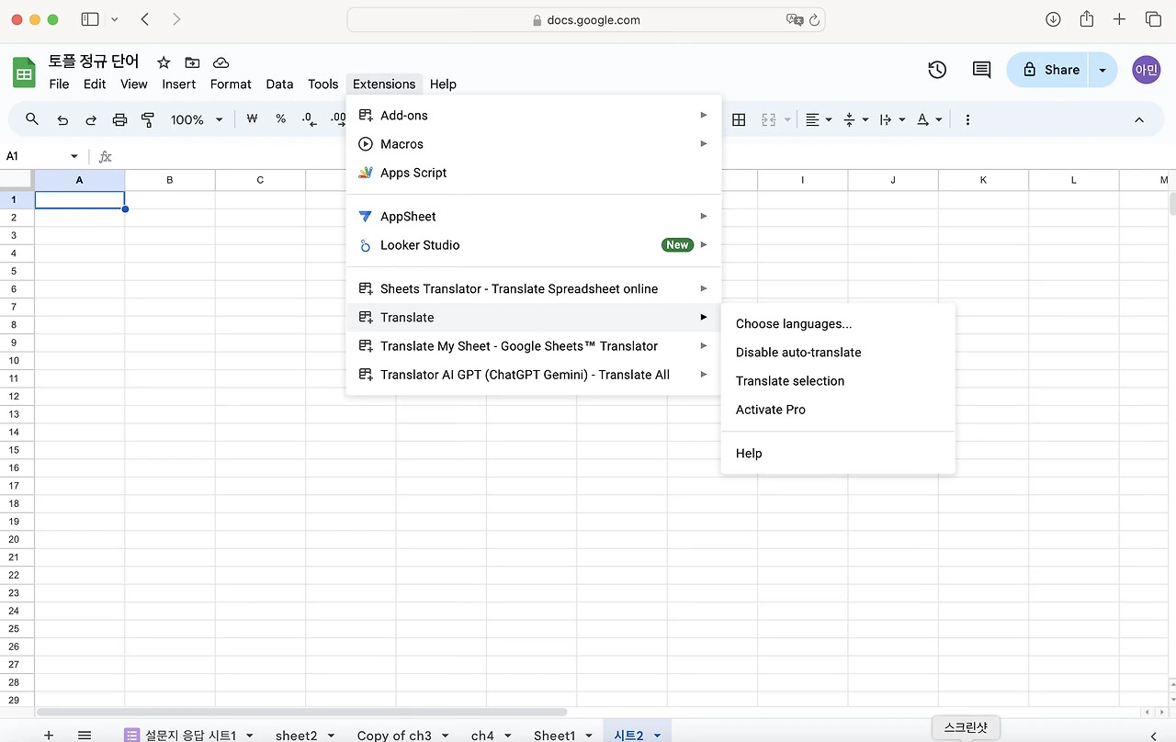
Task: Switch to the Copy of ch3 sheet tab
Action: (x=394, y=736)
